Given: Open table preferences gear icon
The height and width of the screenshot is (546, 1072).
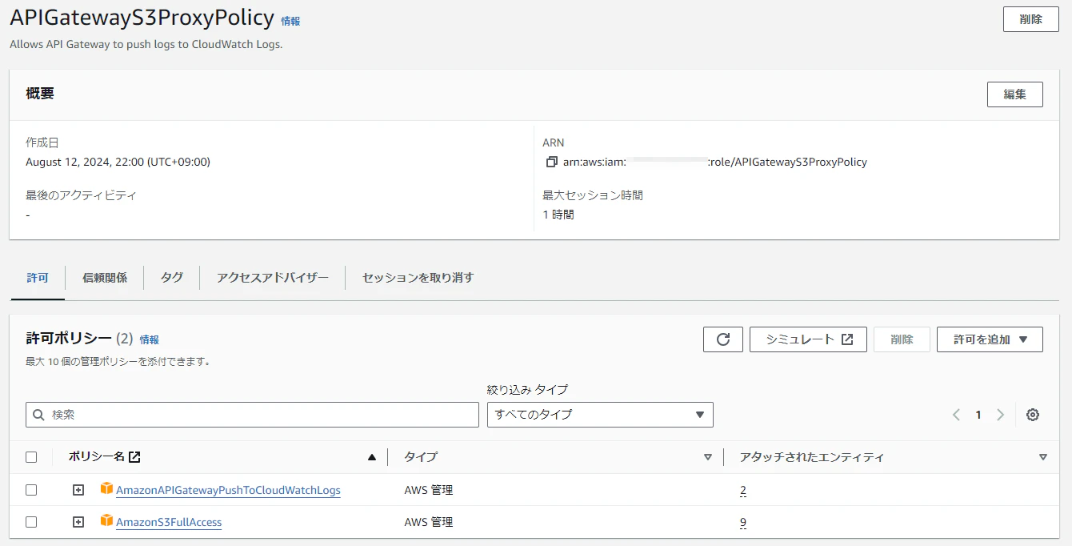Looking at the screenshot, I should (1033, 415).
